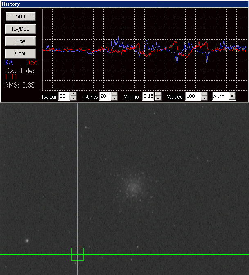Increase RA hys with up arrow
Image resolution: width=249 pixels, height=275 pixels.
point(114,94)
